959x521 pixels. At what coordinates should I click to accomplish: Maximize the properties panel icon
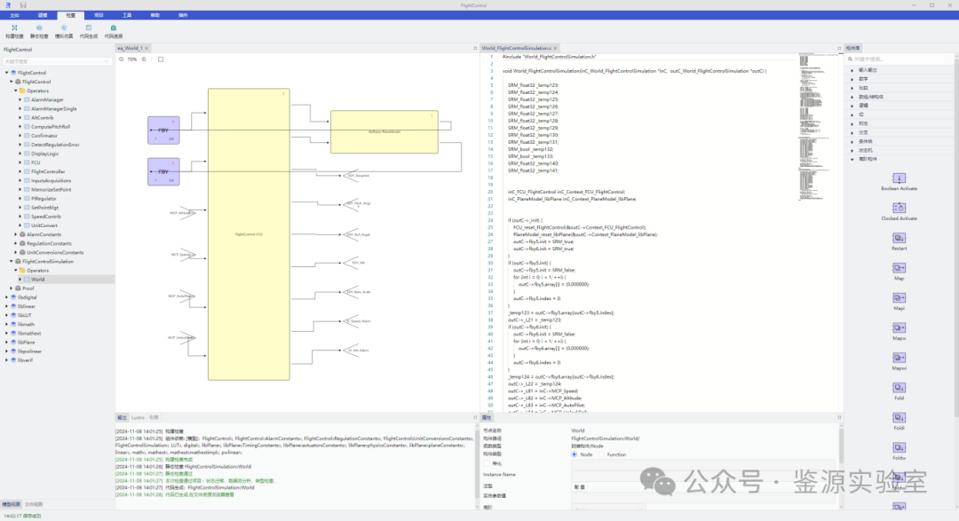click(839, 418)
